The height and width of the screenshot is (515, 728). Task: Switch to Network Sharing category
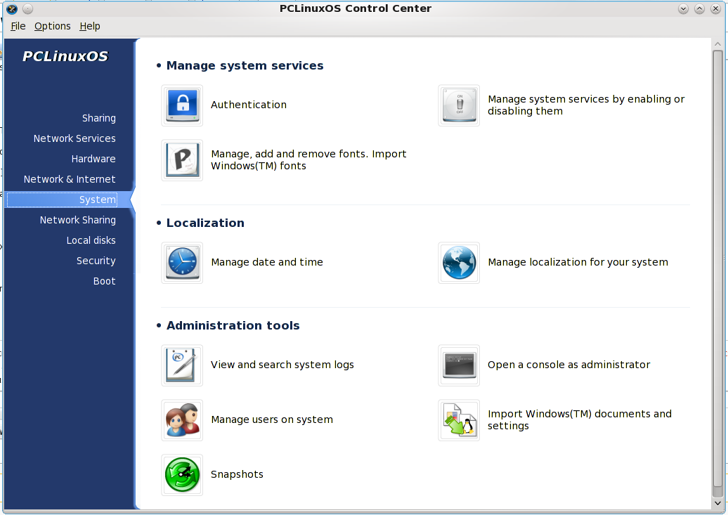click(x=77, y=220)
